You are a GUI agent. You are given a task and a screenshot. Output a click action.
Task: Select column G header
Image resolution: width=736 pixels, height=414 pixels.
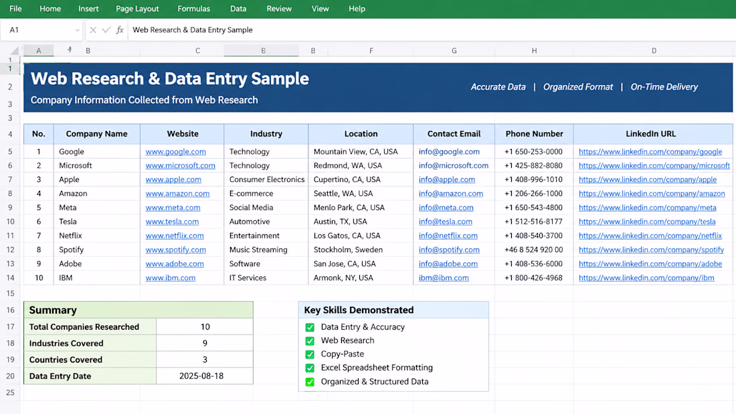(454, 51)
